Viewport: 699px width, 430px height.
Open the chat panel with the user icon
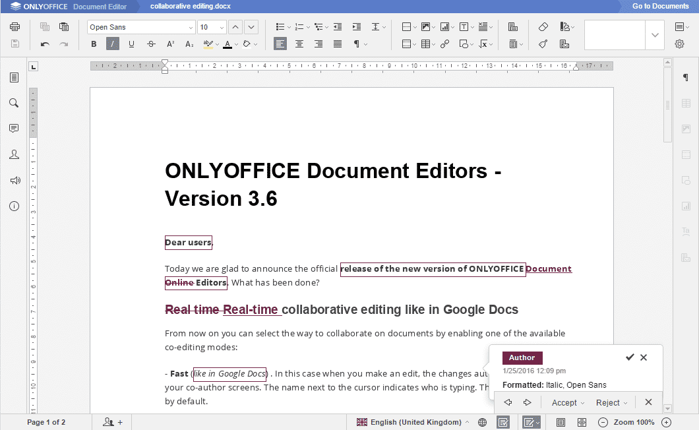[13, 154]
